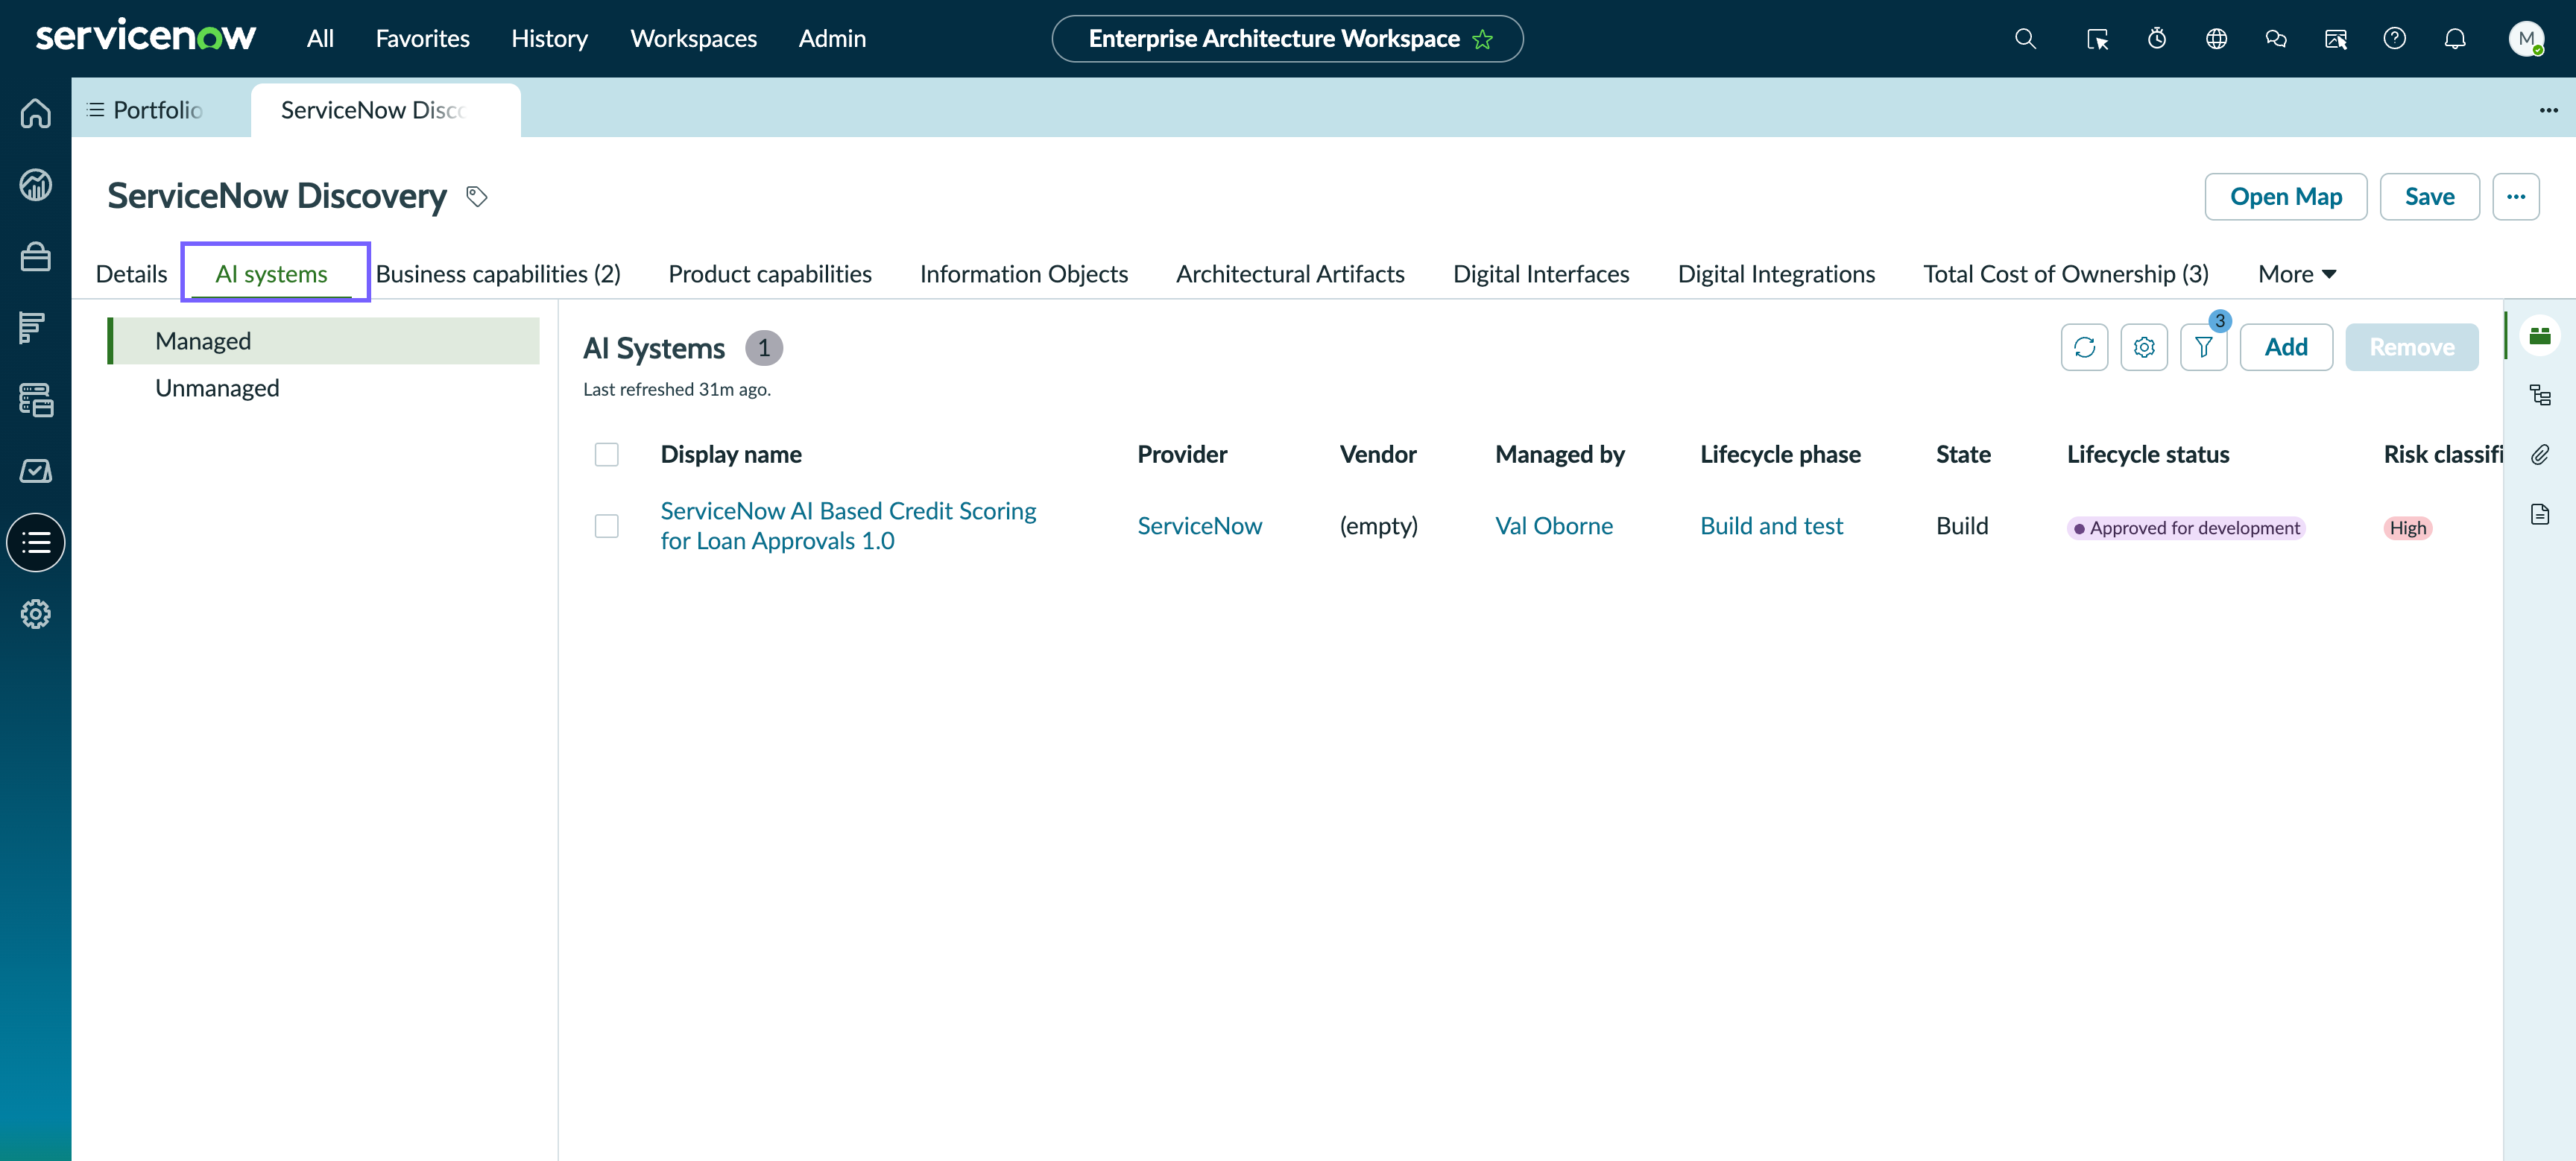The width and height of the screenshot is (2576, 1161).
Task: Select the ServiceNow Discovery record tab
Action: (386, 110)
